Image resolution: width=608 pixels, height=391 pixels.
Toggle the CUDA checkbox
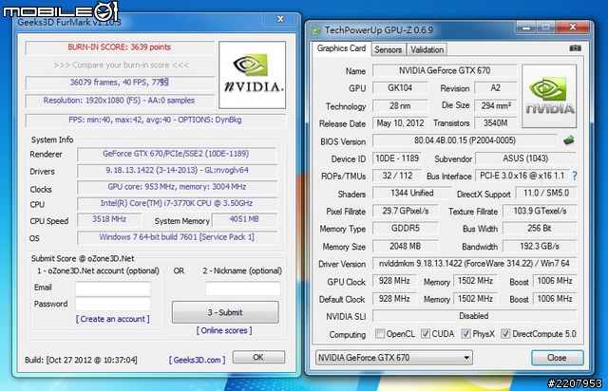click(426, 334)
